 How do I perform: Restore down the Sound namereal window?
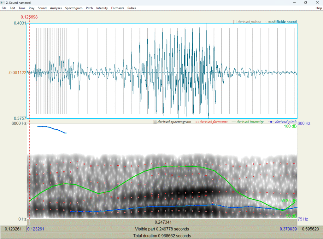tap(306, 3)
